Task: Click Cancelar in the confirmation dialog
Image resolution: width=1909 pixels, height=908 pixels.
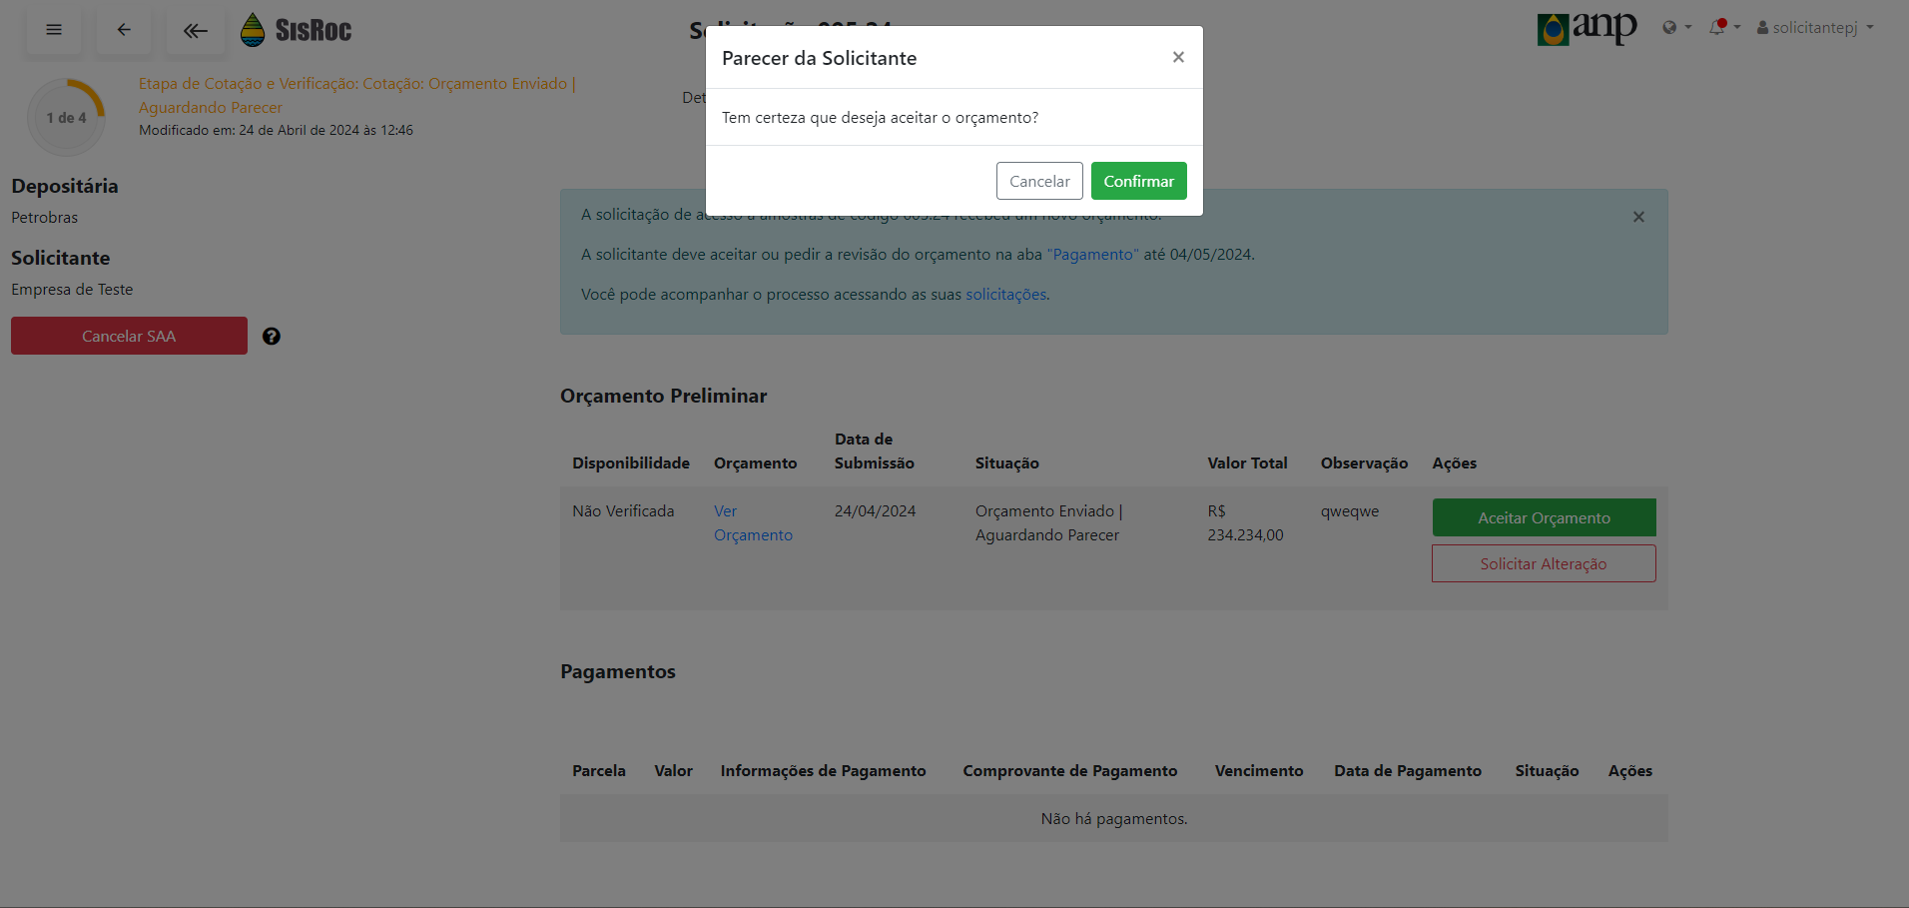Action: click(x=1039, y=181)
